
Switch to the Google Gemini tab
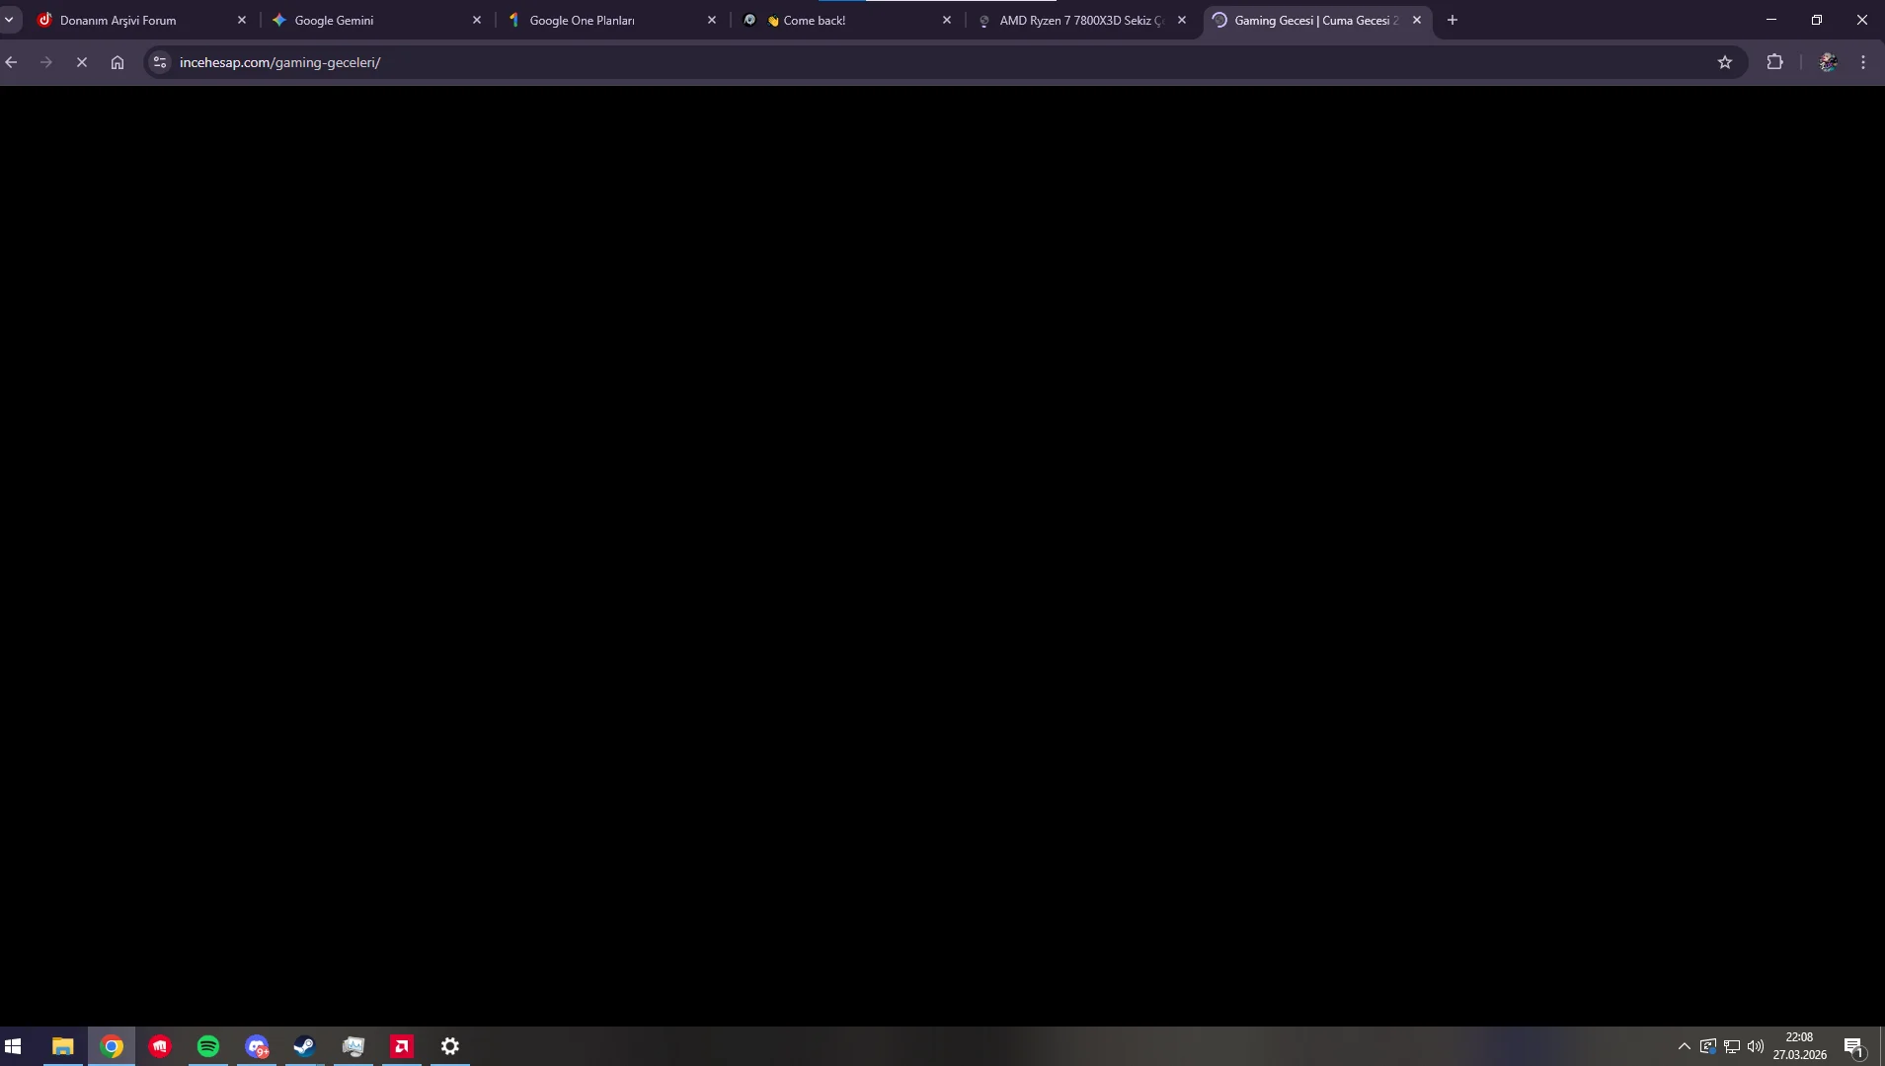376,20
